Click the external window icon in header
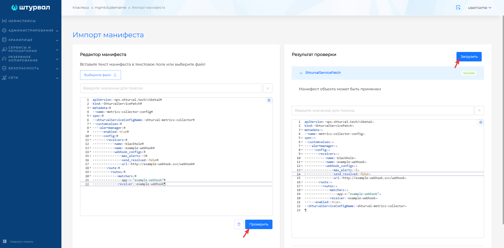 458,8
